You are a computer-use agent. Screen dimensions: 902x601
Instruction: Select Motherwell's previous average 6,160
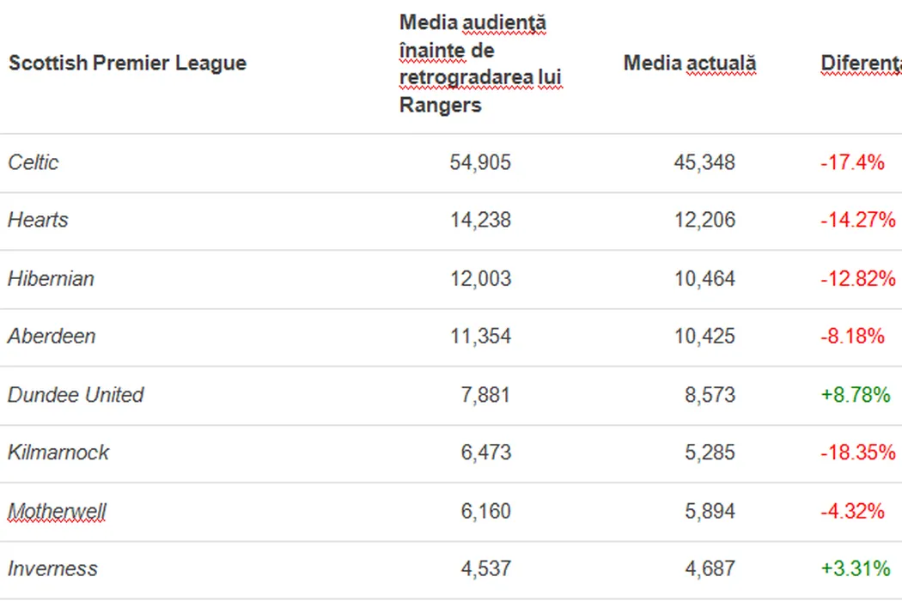pos(485,512)
